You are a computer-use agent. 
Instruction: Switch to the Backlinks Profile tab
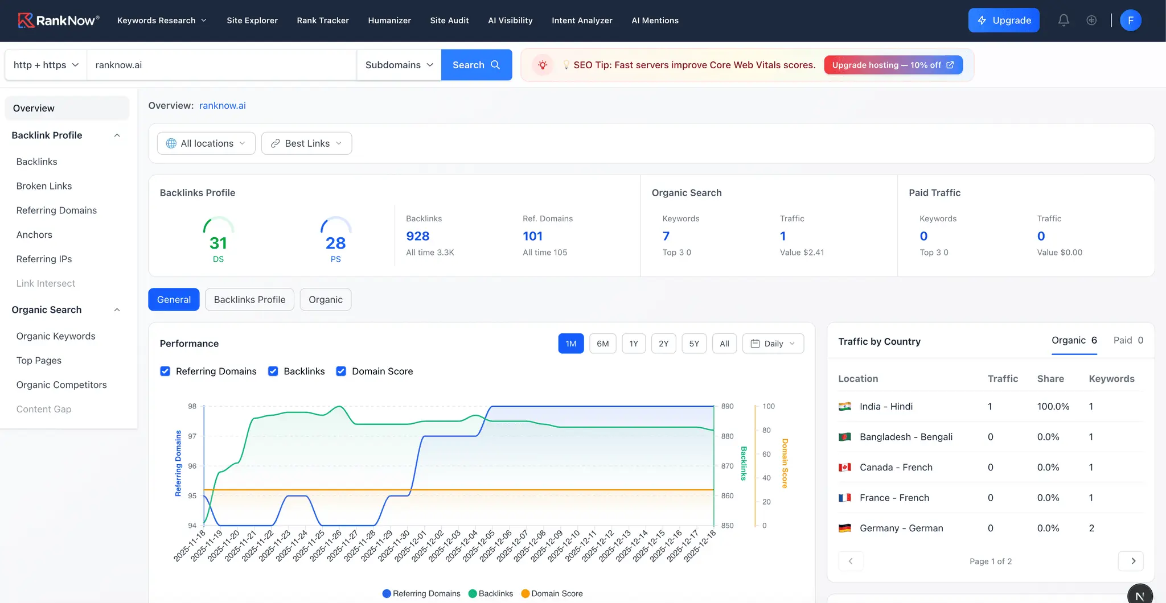pos(249,299)
